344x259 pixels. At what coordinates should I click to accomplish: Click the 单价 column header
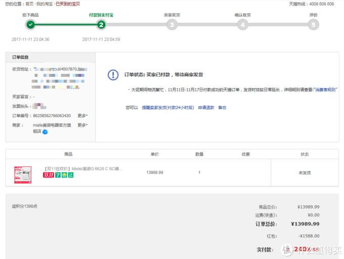(155, 154)
